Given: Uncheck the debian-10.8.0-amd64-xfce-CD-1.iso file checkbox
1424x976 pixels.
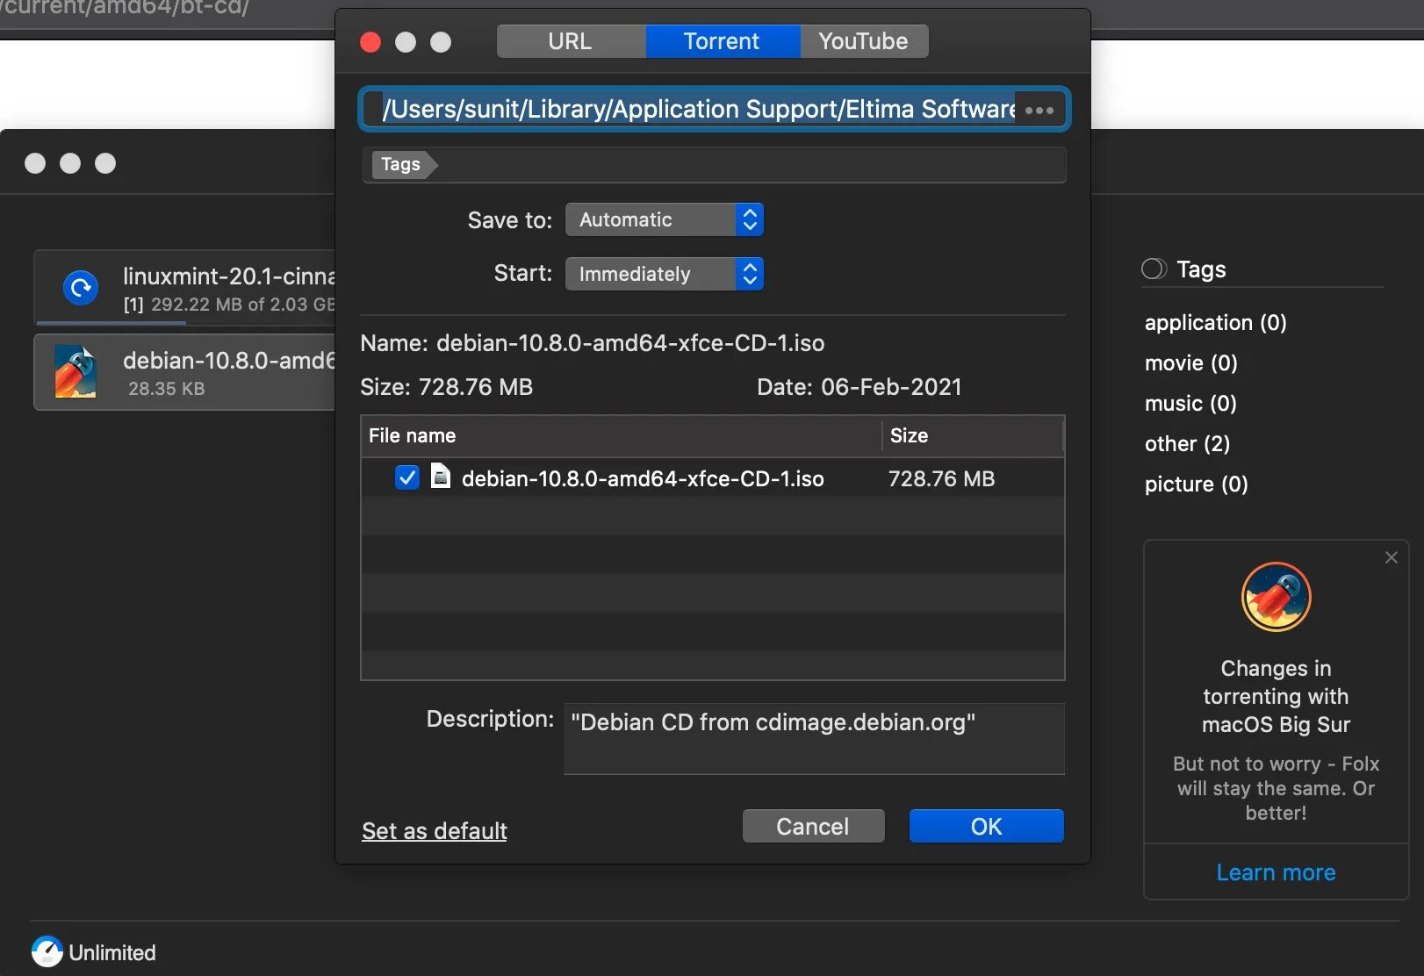Looking at the screenshot, I should 407,477.
